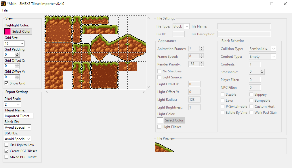Click the magenta Highlight Color swatch
Screen dimensions: 292x168
click(7, 31)
